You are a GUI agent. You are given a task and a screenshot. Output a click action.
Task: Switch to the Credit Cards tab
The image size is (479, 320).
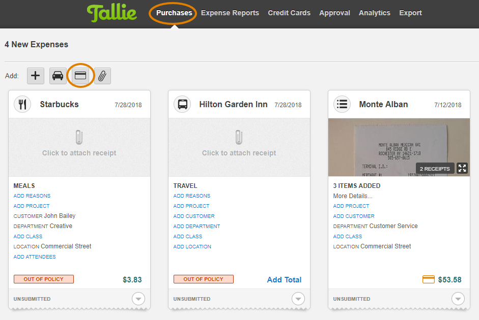coord(289,13)
